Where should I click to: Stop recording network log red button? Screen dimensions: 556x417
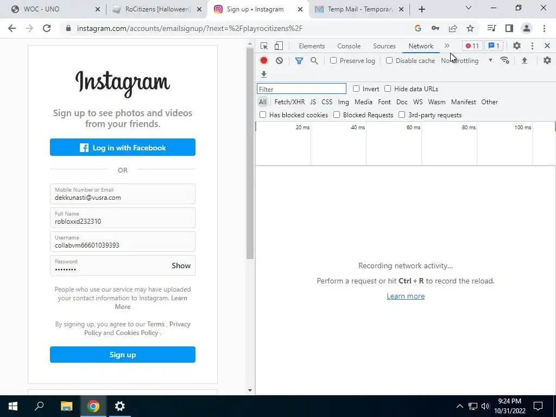(x=263, y=60)
